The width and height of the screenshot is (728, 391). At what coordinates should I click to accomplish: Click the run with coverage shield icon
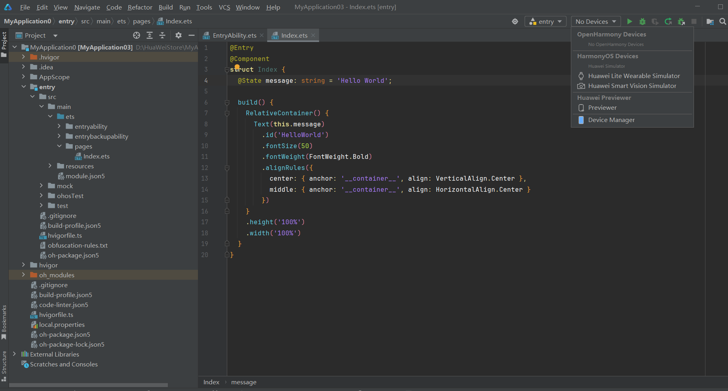pyautogui.click(x=655, y=21)
